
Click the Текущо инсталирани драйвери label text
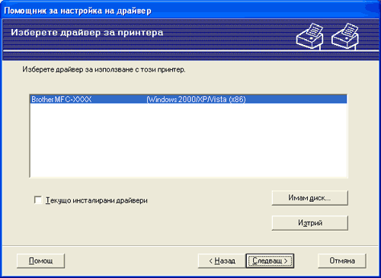(97, 200)
